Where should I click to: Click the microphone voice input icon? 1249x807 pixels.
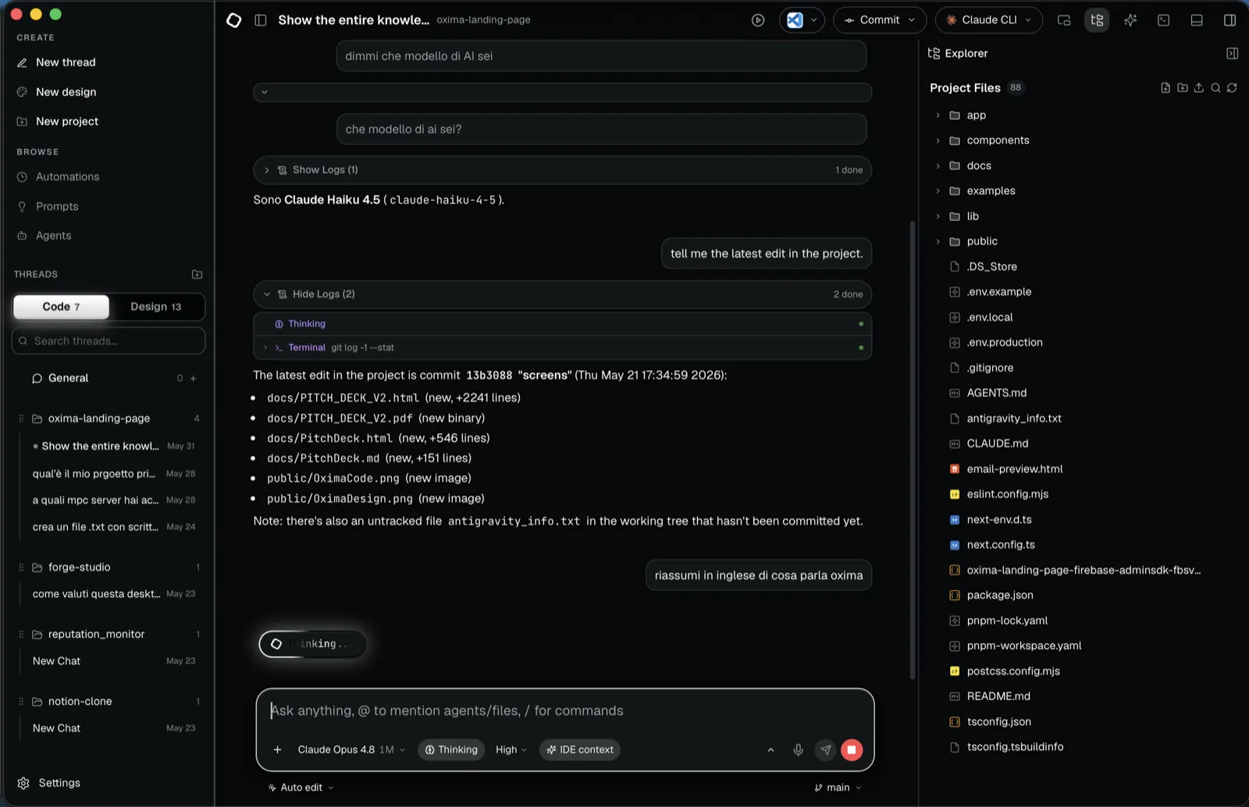click(798, 750)
